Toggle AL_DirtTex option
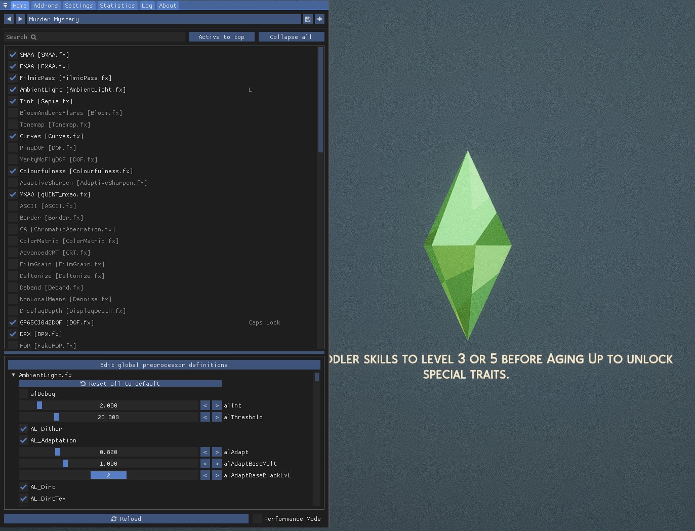 pos(23,499)
